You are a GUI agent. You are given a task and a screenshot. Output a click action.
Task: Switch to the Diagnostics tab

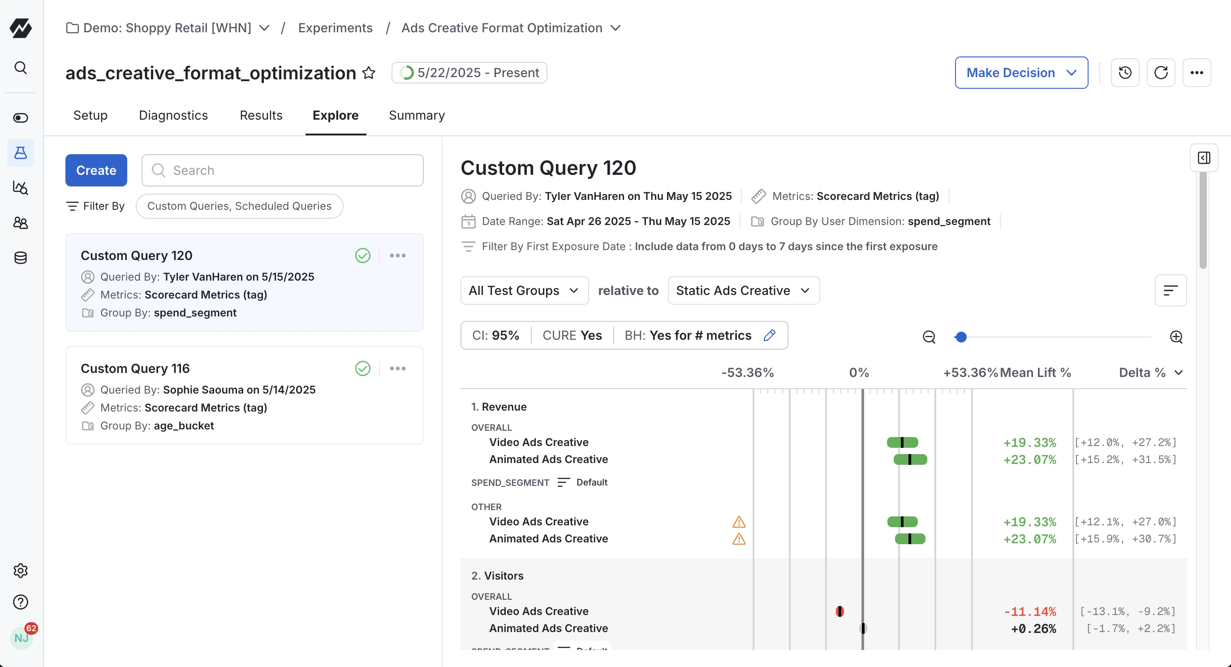tap(173, 115)
